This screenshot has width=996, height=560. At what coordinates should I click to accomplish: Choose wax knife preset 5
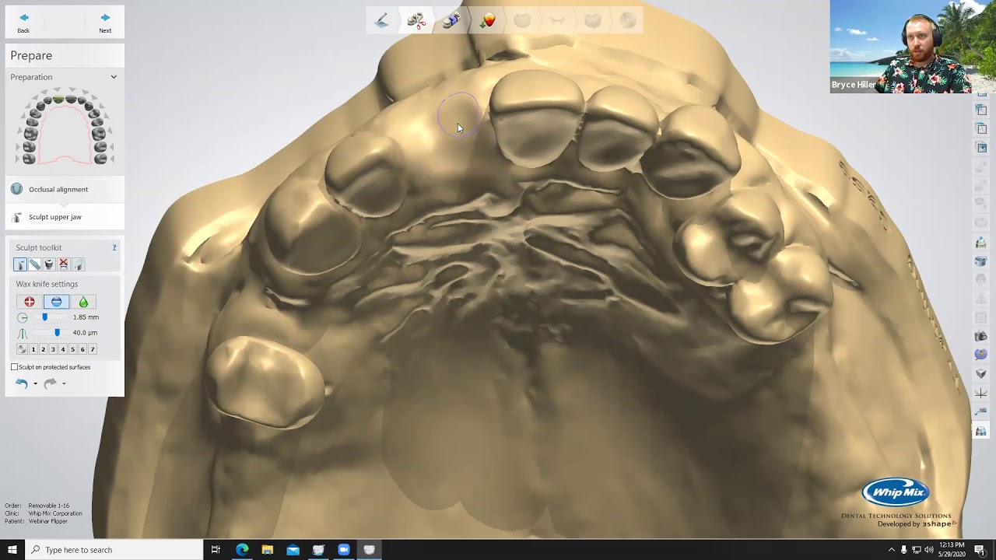pyautogui.click(x=72, y=349)
